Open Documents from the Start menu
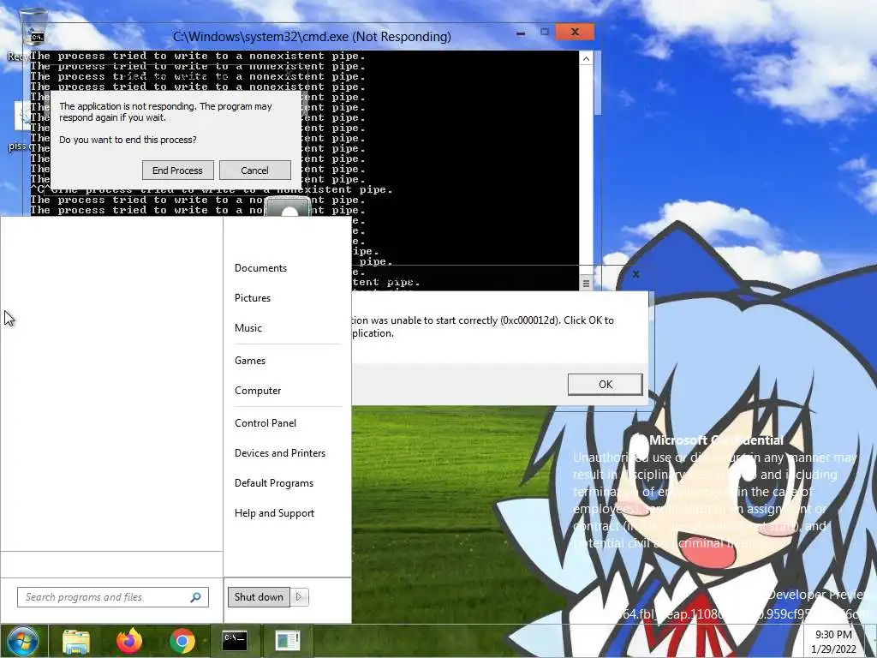 coord(260,268)
